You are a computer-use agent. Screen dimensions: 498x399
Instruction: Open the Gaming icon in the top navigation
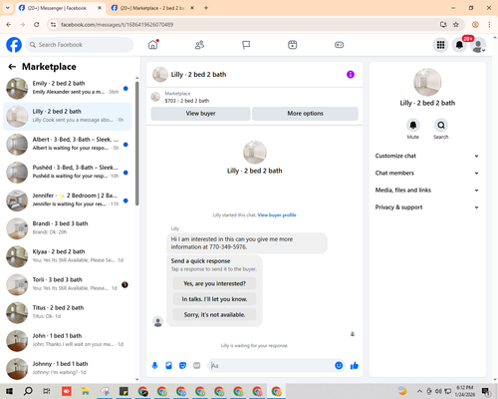pos(339,45)
